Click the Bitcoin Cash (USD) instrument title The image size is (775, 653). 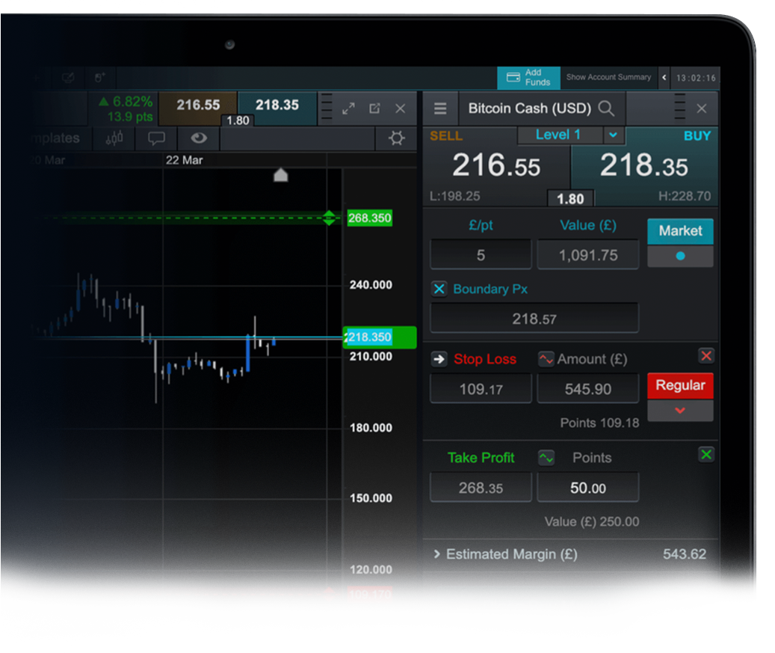click(x=529, y=108)
